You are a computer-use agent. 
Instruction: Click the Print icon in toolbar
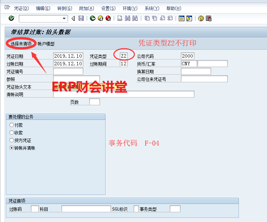coord(119,18)
